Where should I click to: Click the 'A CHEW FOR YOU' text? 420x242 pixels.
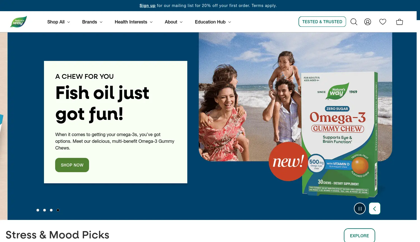tap(85, 77)
